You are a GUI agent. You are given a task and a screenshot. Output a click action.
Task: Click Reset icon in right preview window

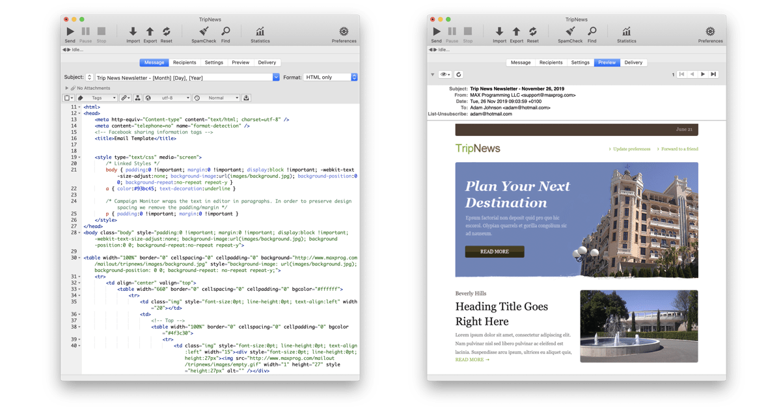(x=533, y=31)
